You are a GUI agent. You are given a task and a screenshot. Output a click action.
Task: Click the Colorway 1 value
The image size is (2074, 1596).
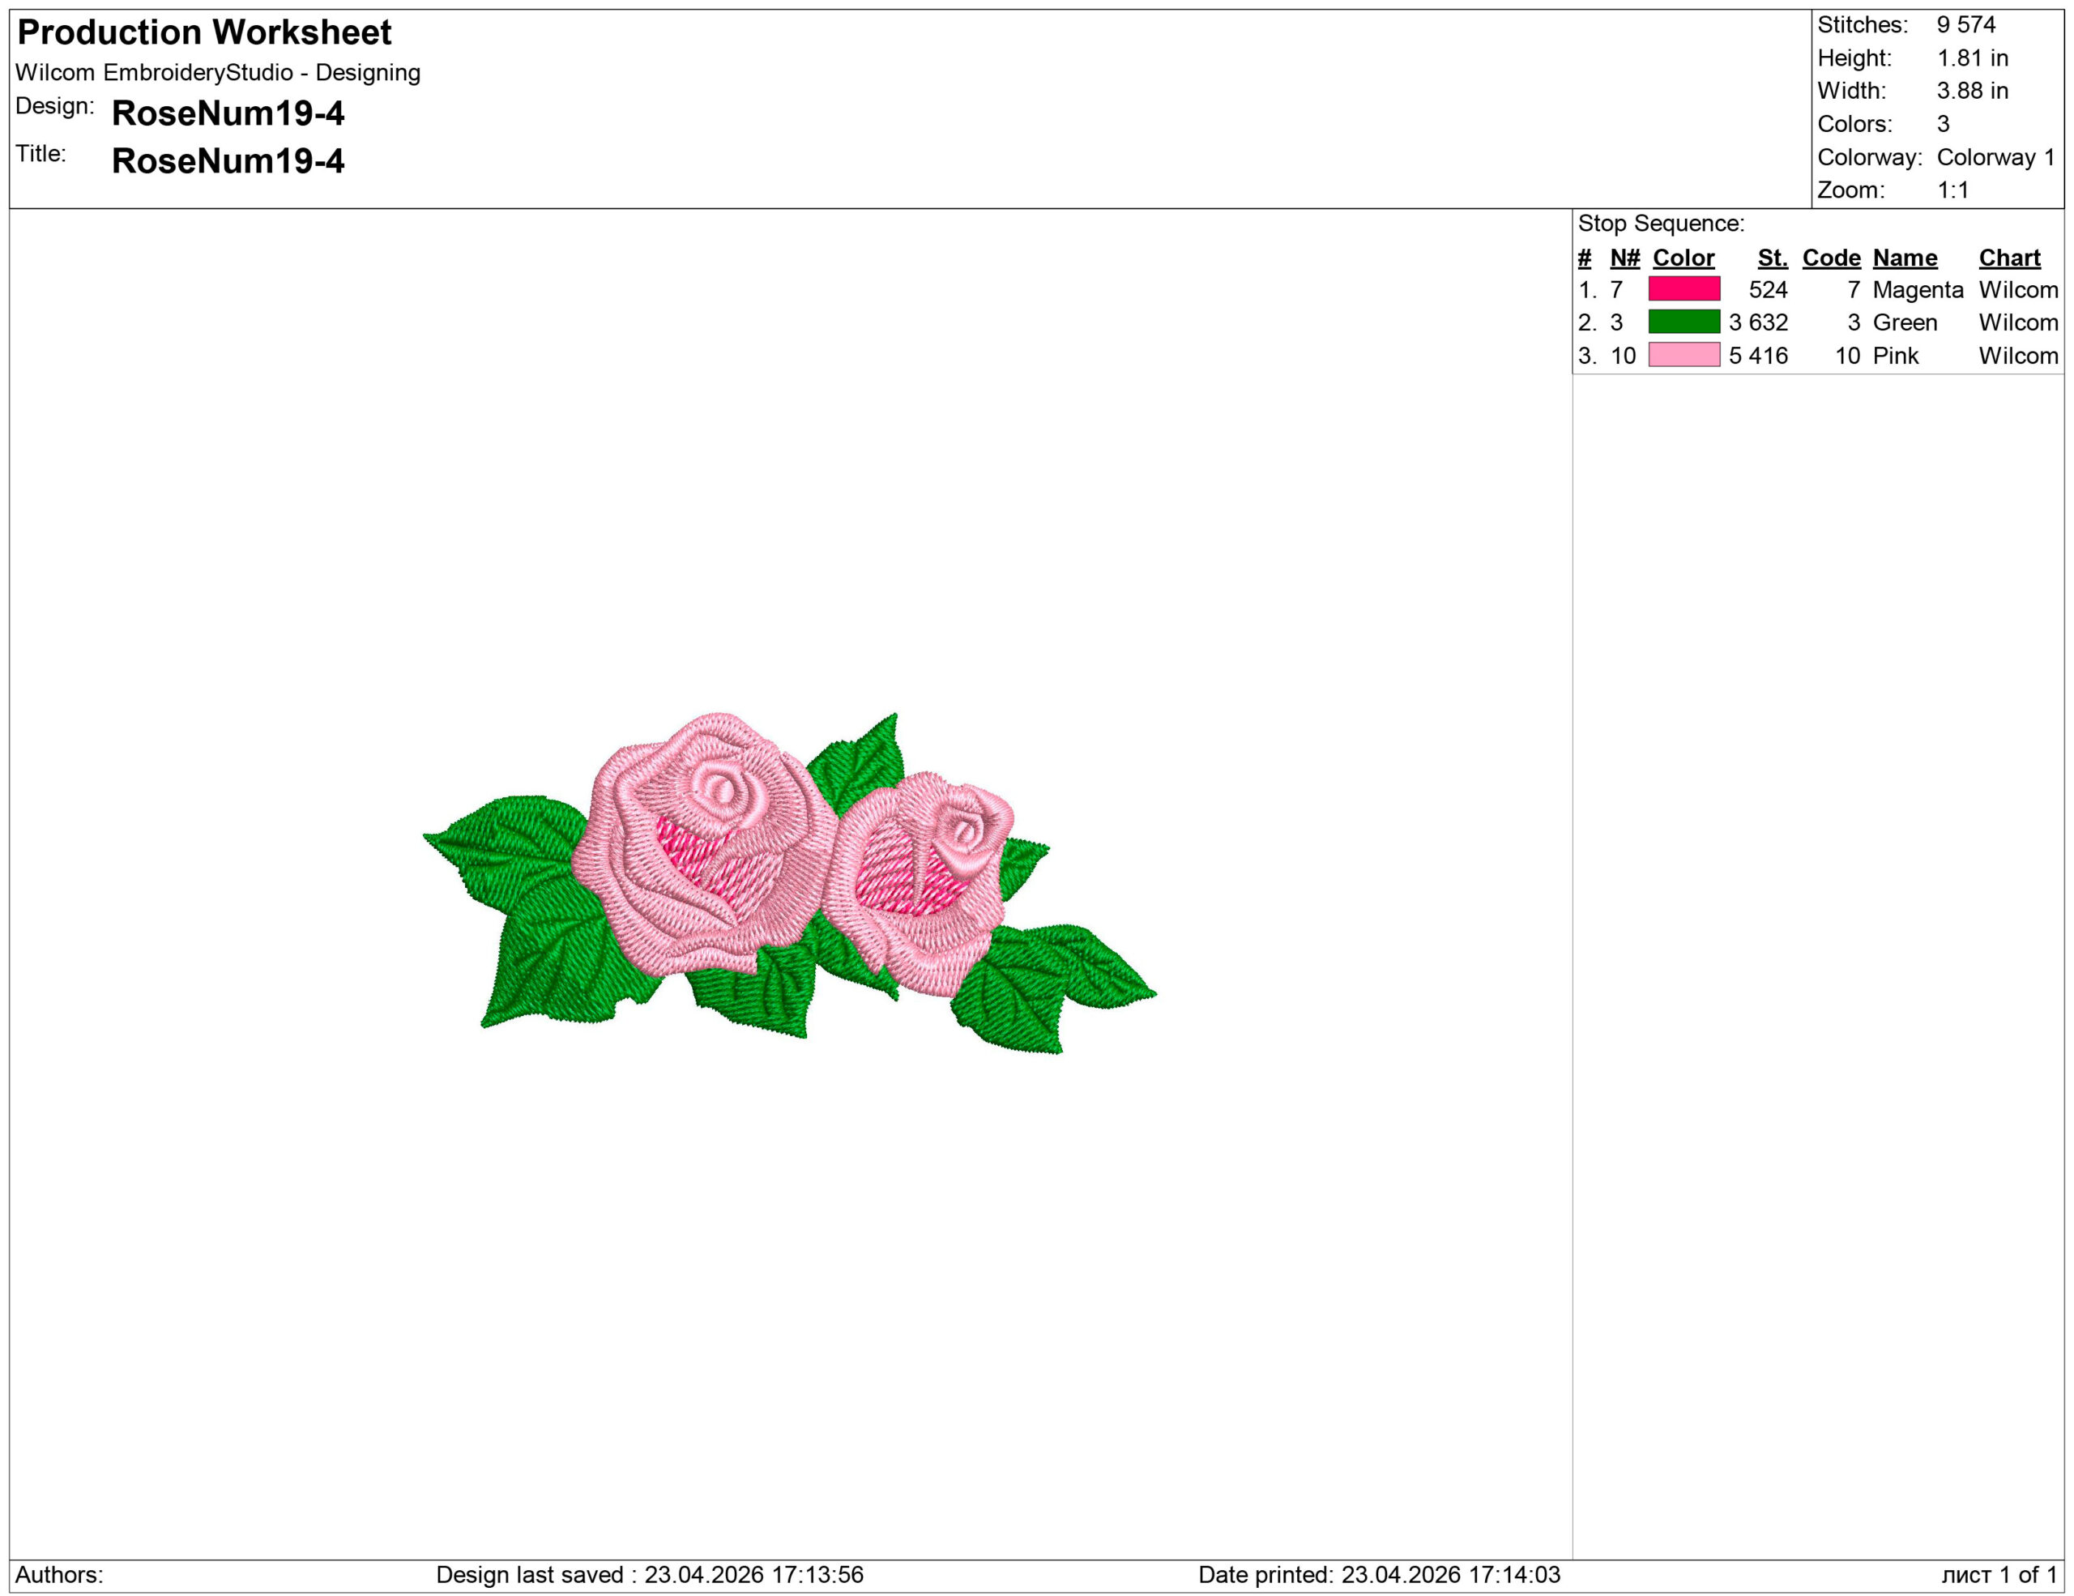[x=1995, y=156]
